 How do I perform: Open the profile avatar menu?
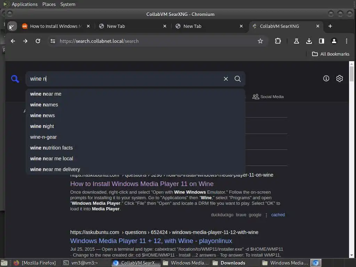(334, 41)
